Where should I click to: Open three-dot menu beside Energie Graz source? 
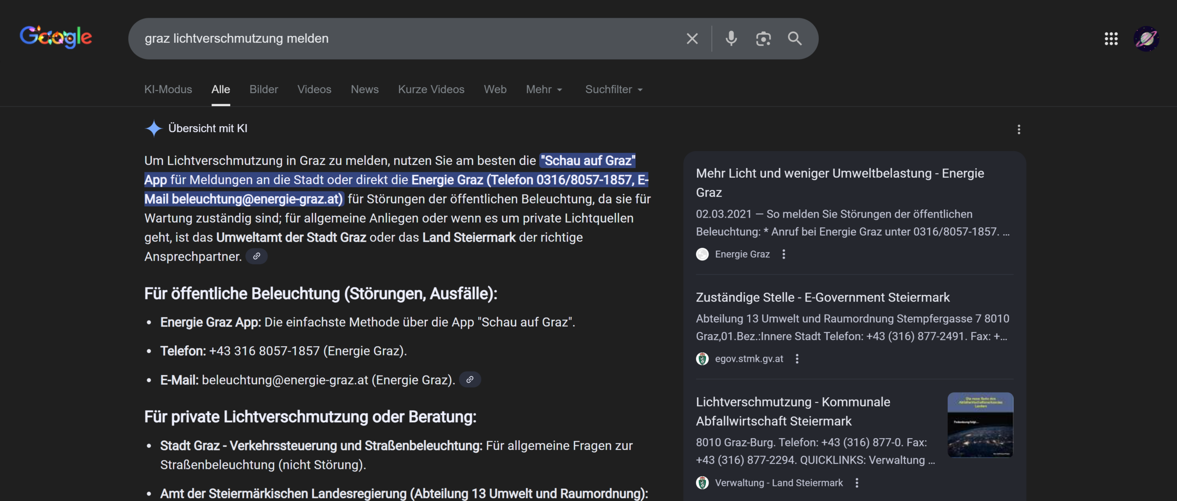click(x=784, y=254)
